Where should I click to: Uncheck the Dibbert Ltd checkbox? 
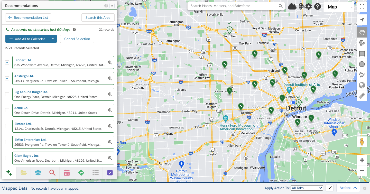[x=7, y=62]
